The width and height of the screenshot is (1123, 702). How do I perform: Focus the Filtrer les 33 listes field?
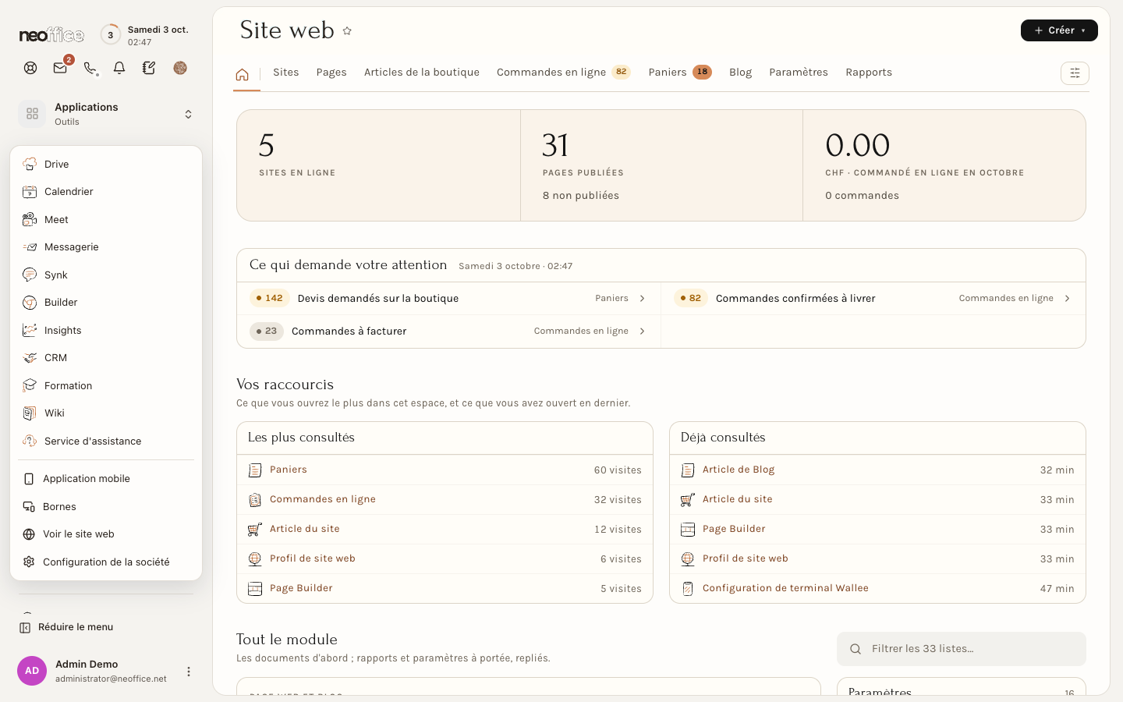pyautogui.click(x=962, y=649)
